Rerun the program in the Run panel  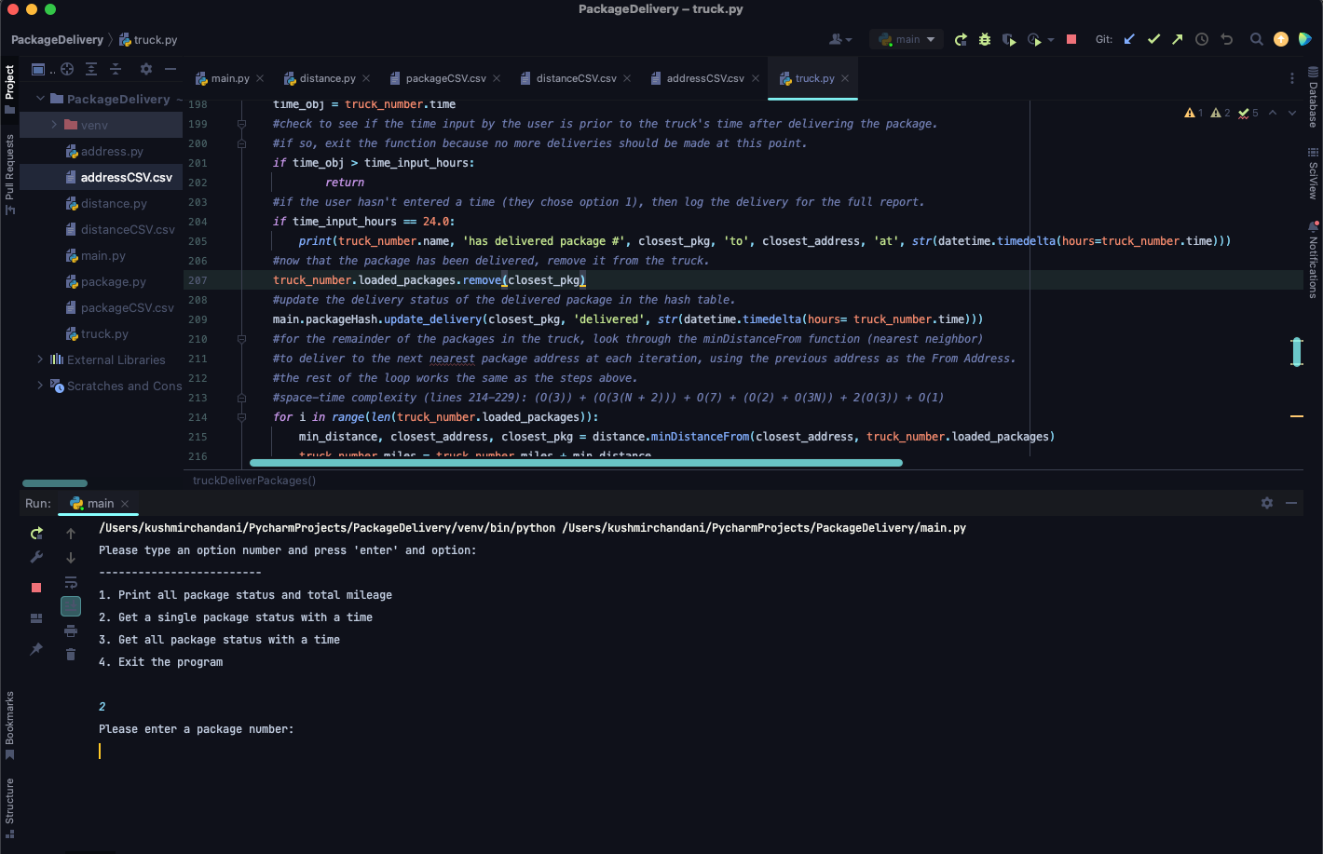[x=36, y=533]
